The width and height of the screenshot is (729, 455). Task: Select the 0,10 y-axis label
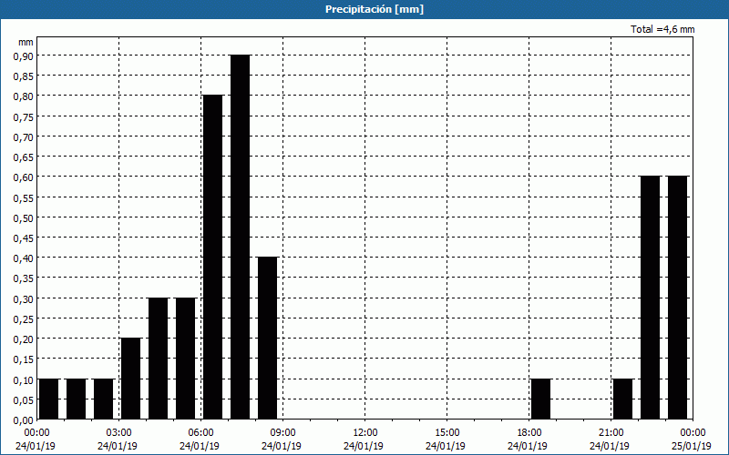[24, 379]
